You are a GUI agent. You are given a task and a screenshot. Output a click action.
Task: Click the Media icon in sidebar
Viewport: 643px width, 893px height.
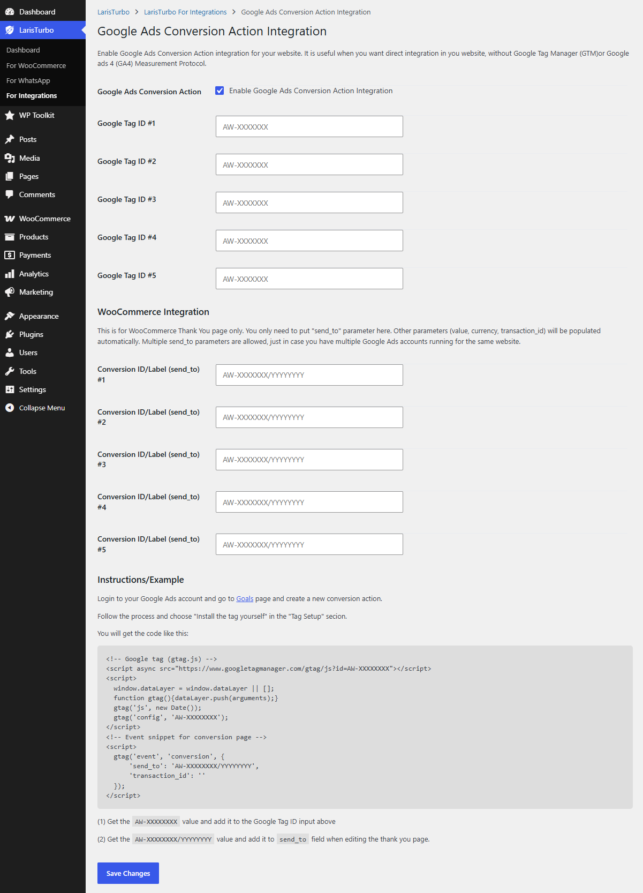10,158
